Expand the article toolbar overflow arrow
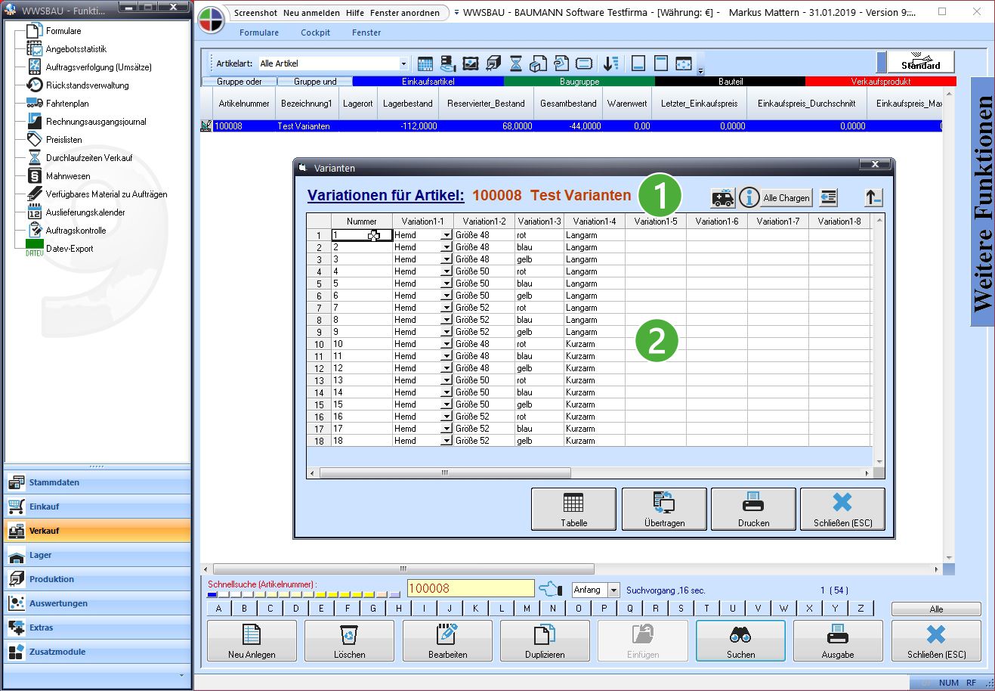This screenshot has width=995, height=691. click(700, 71)
